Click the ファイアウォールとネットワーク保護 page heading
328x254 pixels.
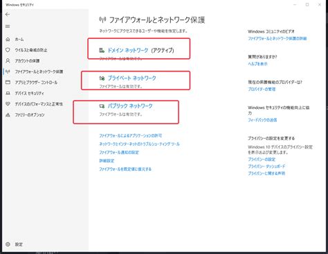[x=157, y=20]
